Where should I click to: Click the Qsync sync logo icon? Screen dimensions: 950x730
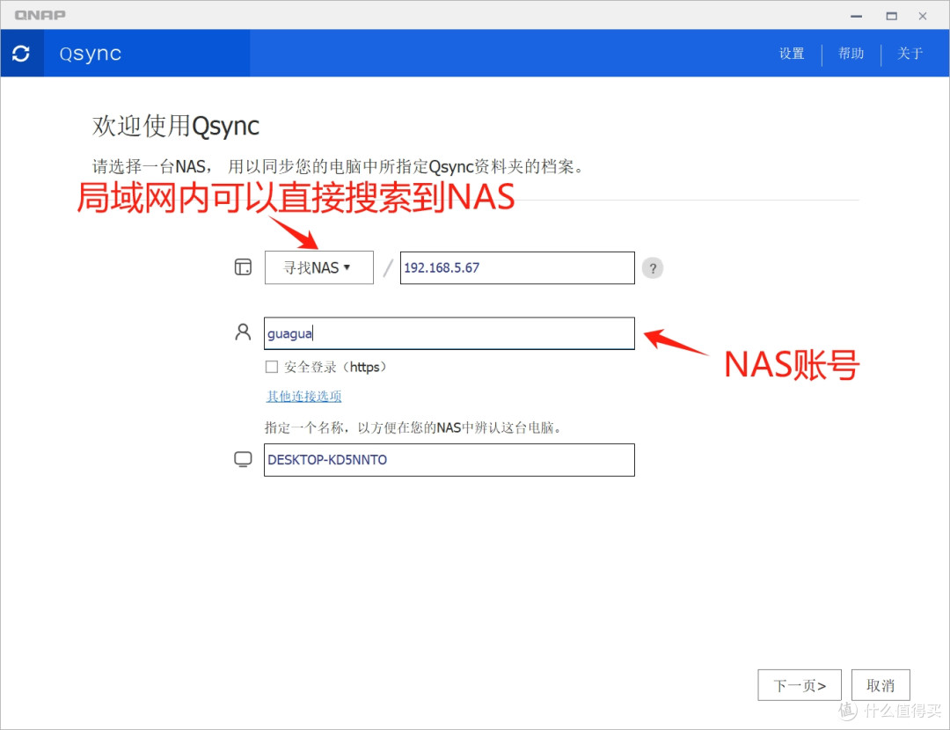[x=21, y=54]
